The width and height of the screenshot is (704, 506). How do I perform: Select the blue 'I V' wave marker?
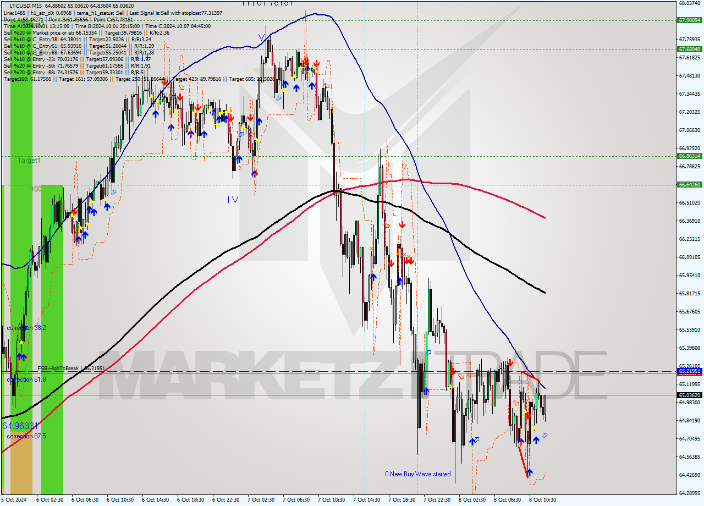point(233,199)
